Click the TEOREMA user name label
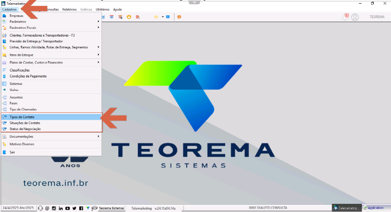Image resolution: width=391 pixels, height=212 pixels. pos(377,17)
